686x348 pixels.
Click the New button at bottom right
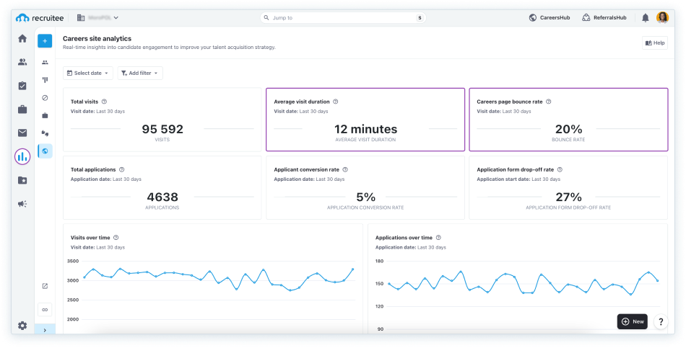632,321
